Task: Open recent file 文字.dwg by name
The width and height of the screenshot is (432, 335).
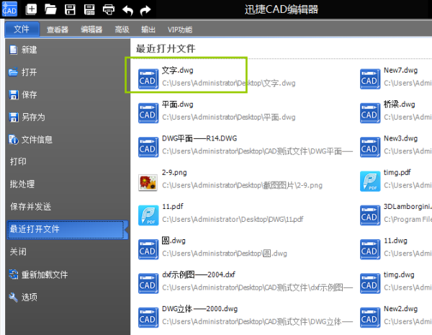Action: pos(178,71)
